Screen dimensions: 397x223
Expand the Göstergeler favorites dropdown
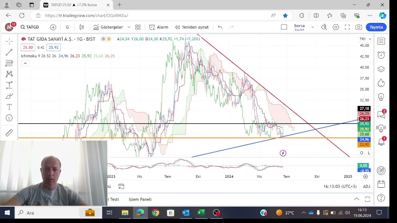(x=129, y=27)
